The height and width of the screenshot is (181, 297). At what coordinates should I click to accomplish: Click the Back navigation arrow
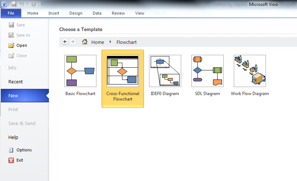point(65,42)
